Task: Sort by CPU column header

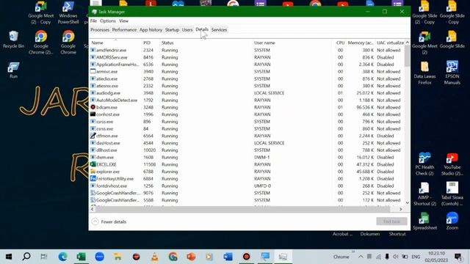Action: pos(340,43)
